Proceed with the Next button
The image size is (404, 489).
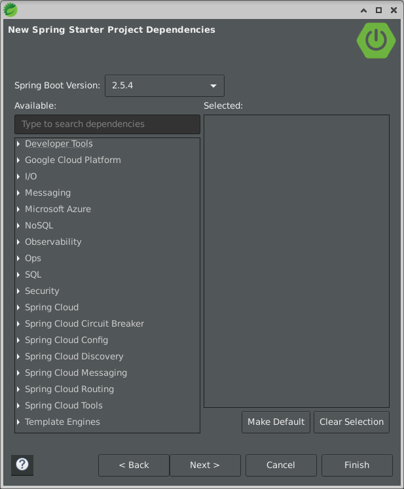click(205, 465)
